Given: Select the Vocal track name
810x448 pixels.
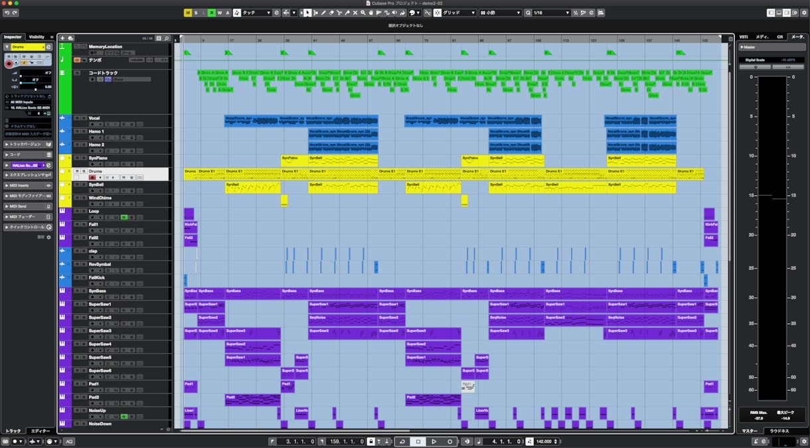Looking at the screenshot, I should pos(94,118).
